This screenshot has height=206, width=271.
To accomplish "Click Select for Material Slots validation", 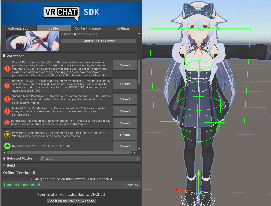I will 125,111.
